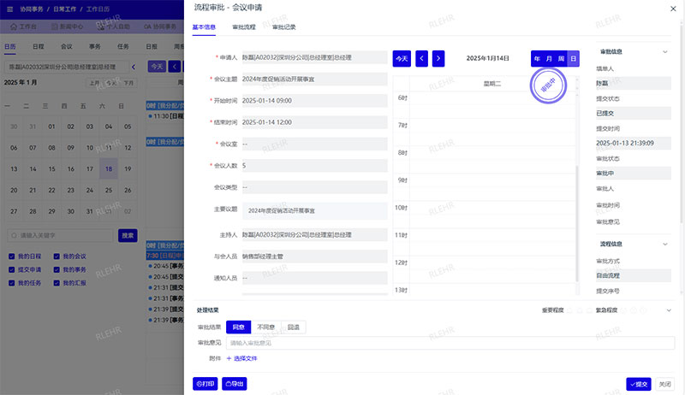The height and width of the screenshot is (395, 685).
Task: Click the 主持人 field
Action: pyautogui.click(x=314, y=234)
